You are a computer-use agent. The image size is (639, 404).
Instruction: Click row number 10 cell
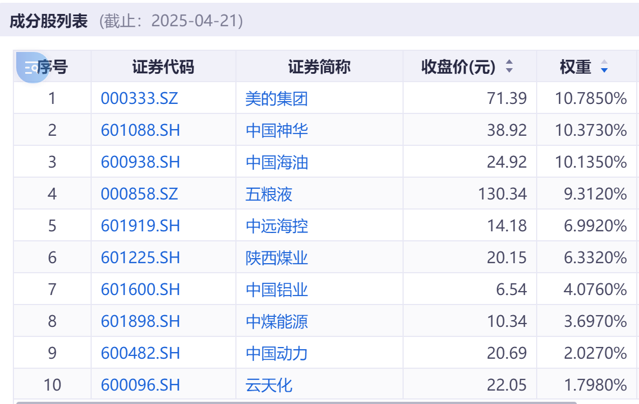pyautogui.click(x=52, y=385)
